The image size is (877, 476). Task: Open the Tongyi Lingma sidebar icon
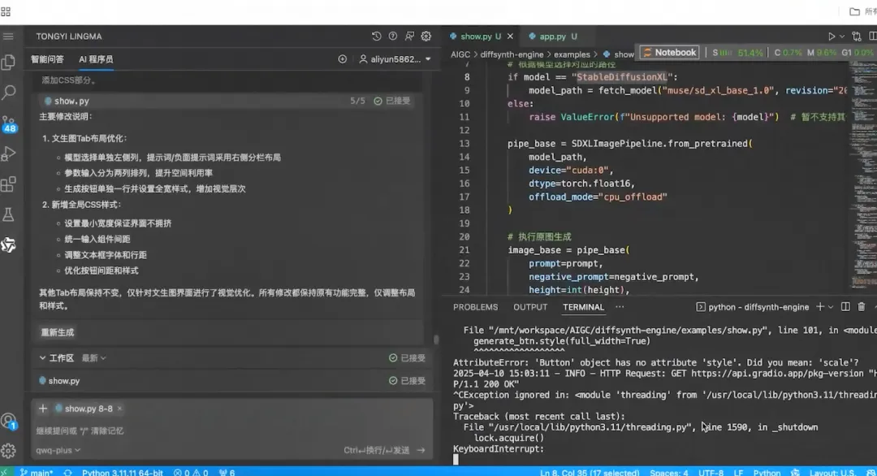[8, 244]
